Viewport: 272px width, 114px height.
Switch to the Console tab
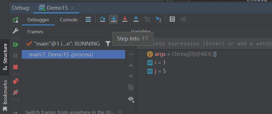(69, 20)
